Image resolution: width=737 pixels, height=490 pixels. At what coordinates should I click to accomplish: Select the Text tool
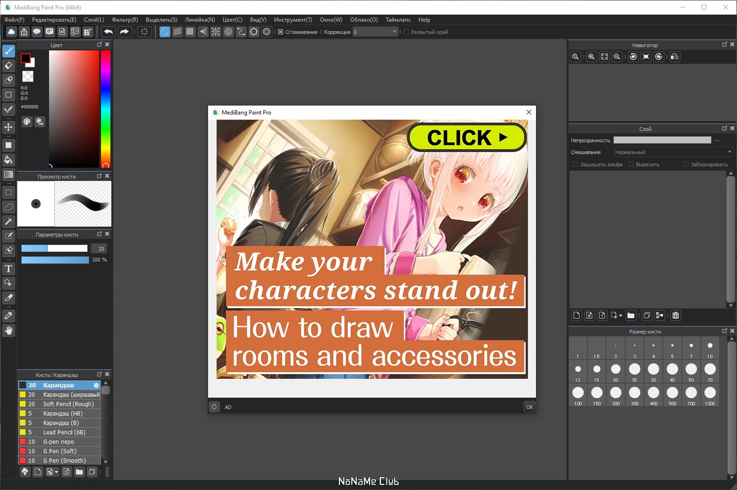[8, 269]
